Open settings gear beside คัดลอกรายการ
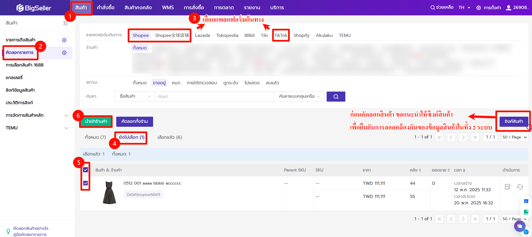Image resolution: width=532 pixels, height=237 pixels. (64, 53)
